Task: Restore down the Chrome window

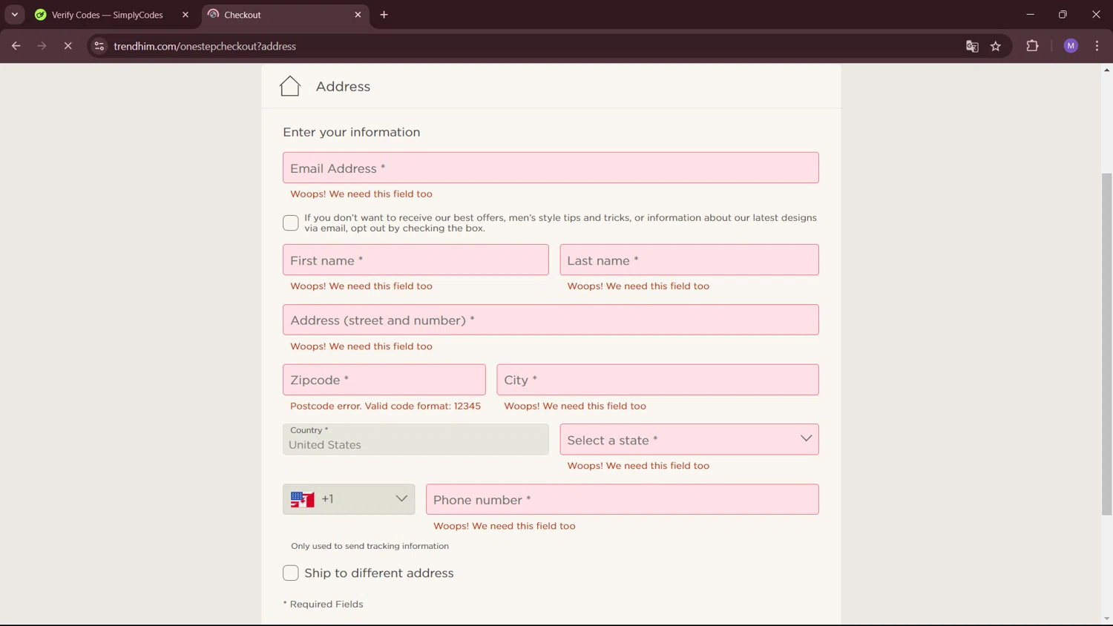Action: pyautogui.click(x=1063, y=15)
